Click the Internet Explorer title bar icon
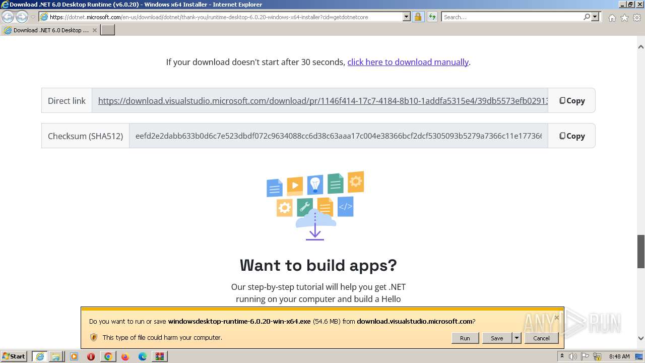Viewport: 645px width, 363px height. (x=5, y=5)
